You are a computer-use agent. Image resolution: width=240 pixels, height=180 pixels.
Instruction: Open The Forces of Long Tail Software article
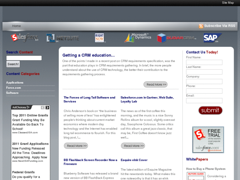coord(89,99)
